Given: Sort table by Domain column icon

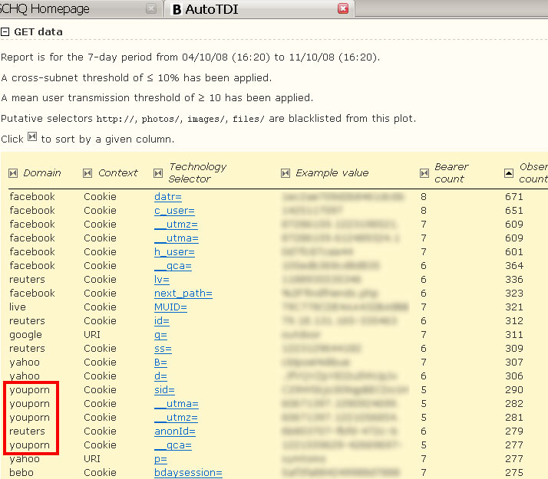Looking at the screenshot, I should (x=13, y=173).
